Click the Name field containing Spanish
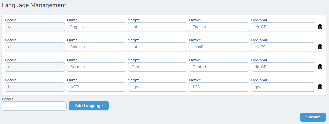 [96, 47]
